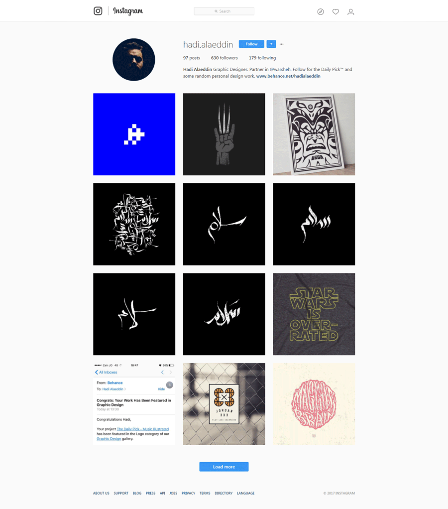
Task: Open the three-dot options menu
Action: 282,44
